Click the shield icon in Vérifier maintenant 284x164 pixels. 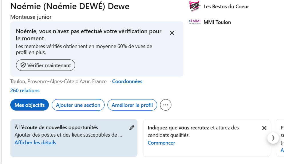[x=23, y=65]
